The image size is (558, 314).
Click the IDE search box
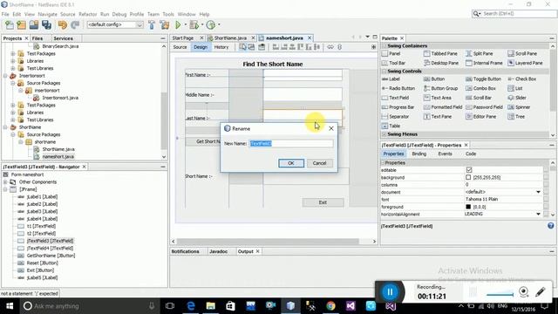pos(514,14)
